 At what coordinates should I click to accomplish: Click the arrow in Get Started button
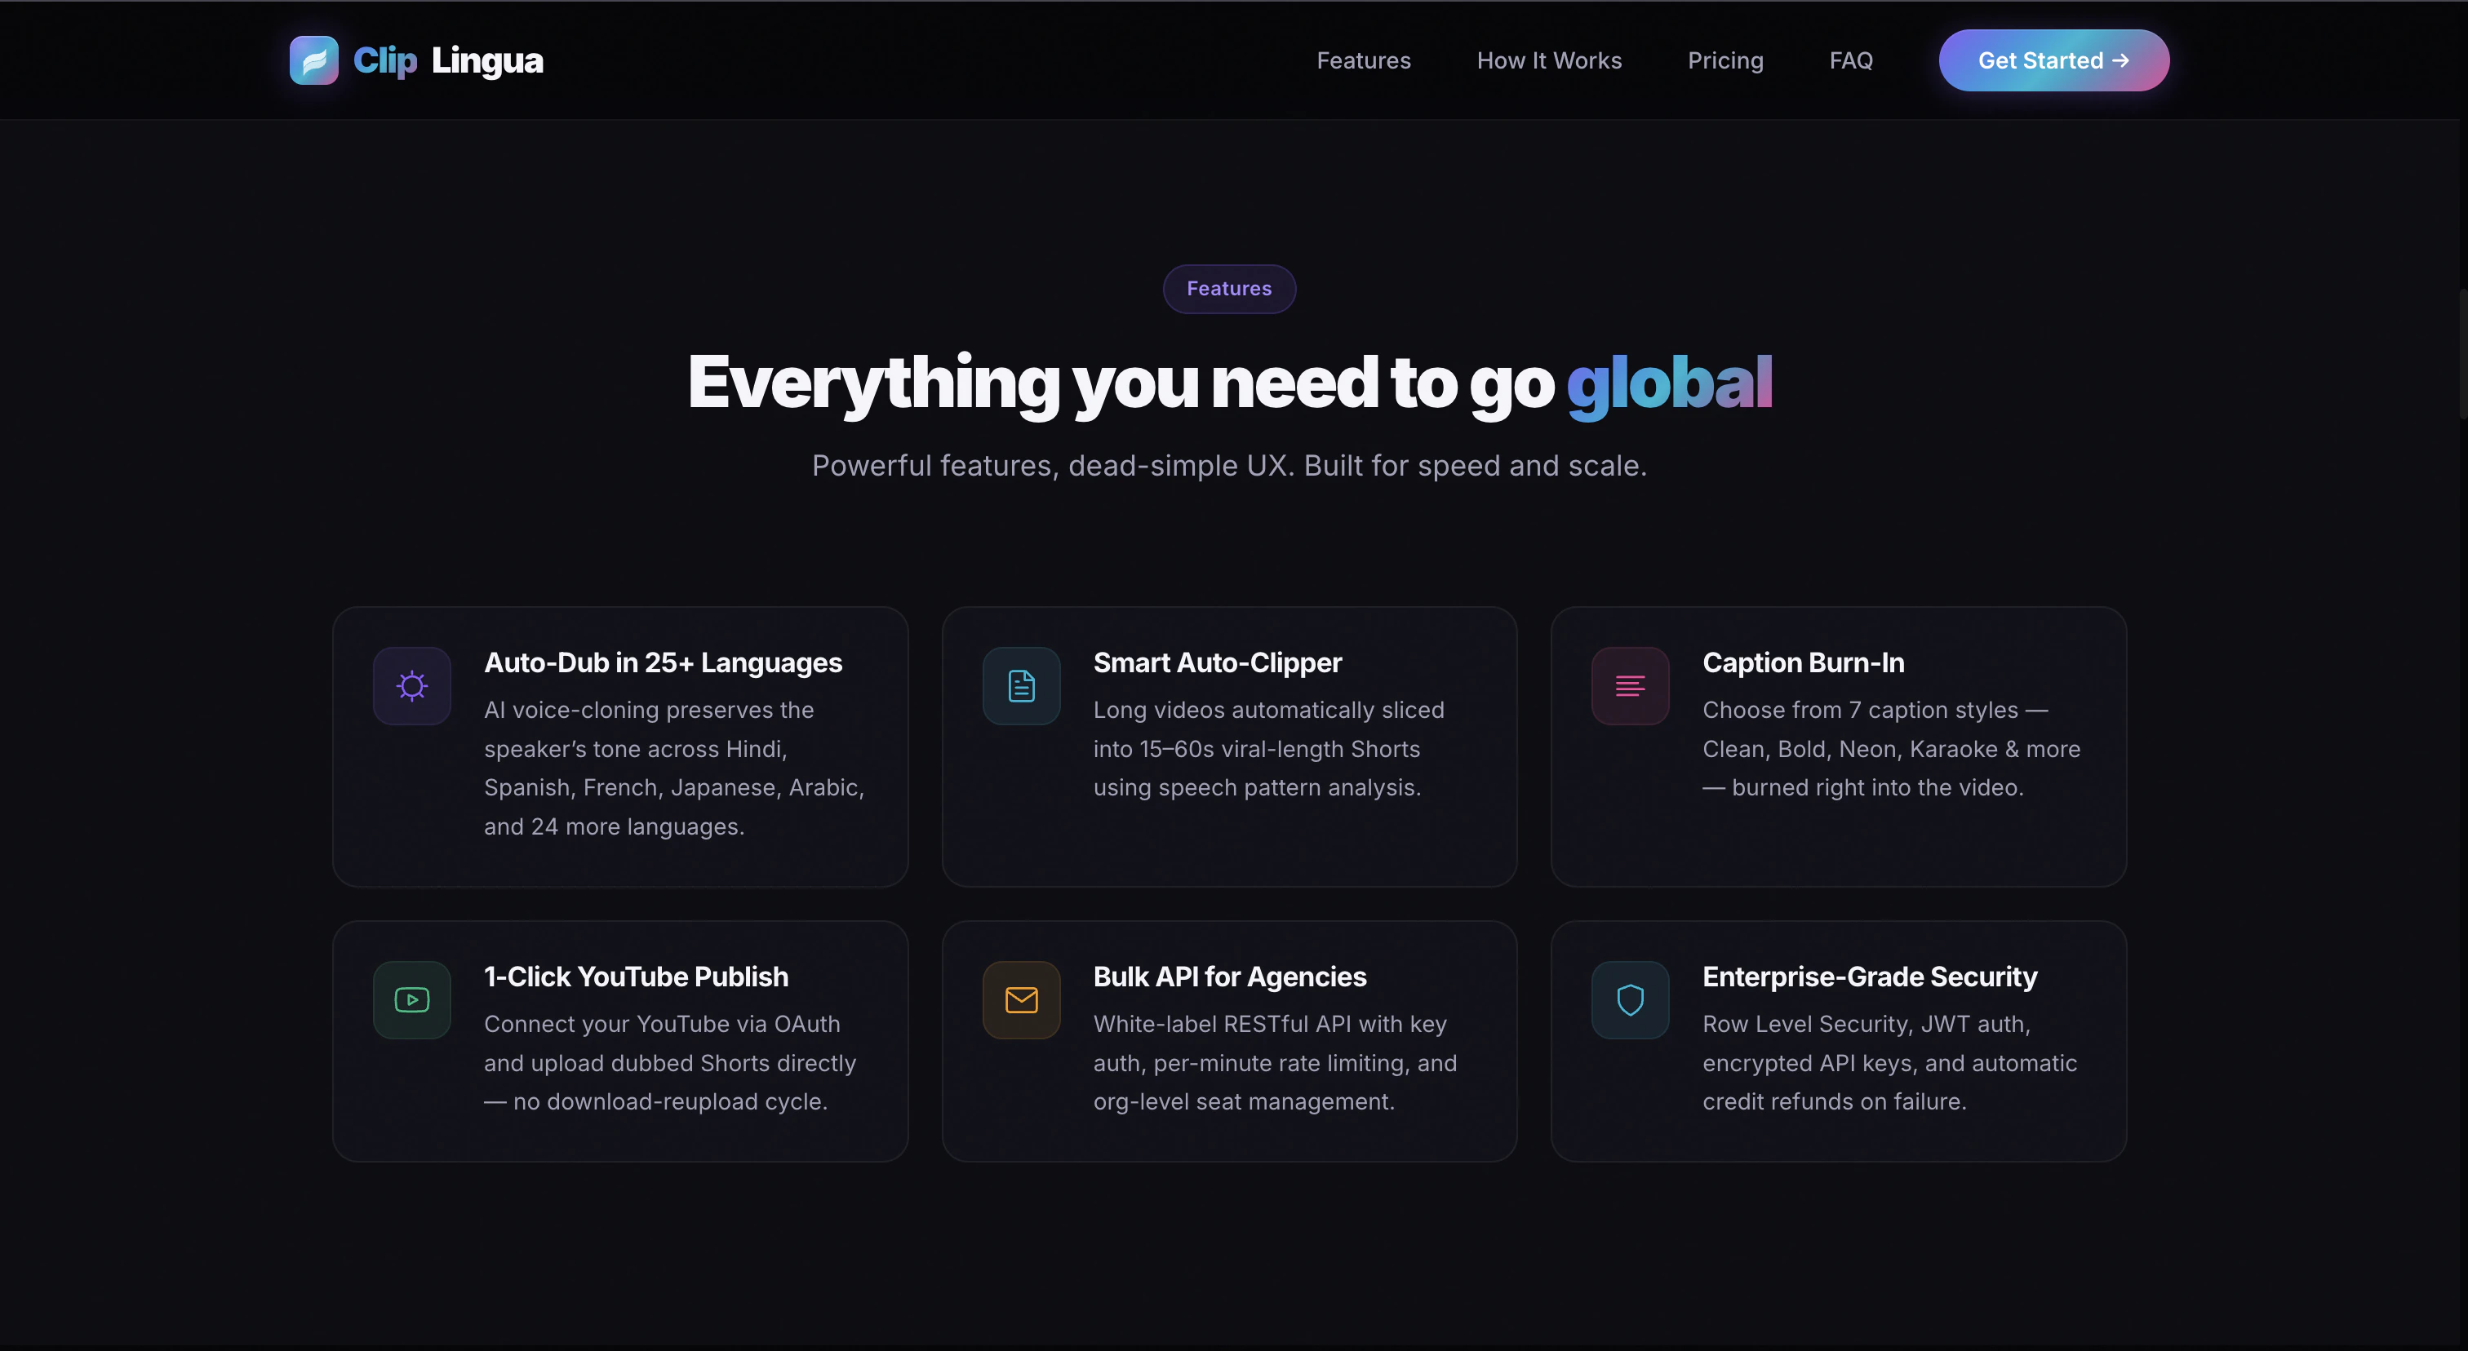coord(2120,60)
